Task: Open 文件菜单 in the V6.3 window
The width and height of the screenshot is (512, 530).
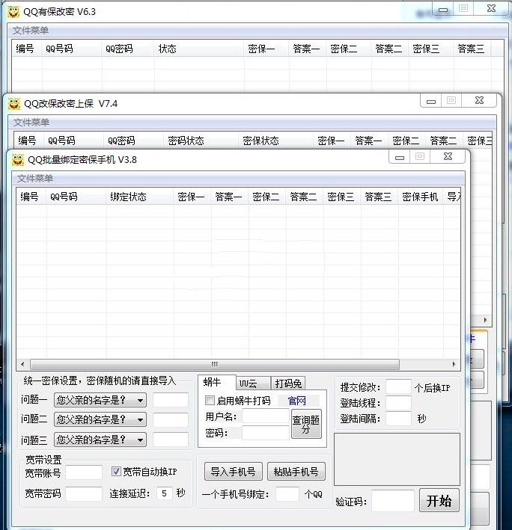Action: pos(31,31)
